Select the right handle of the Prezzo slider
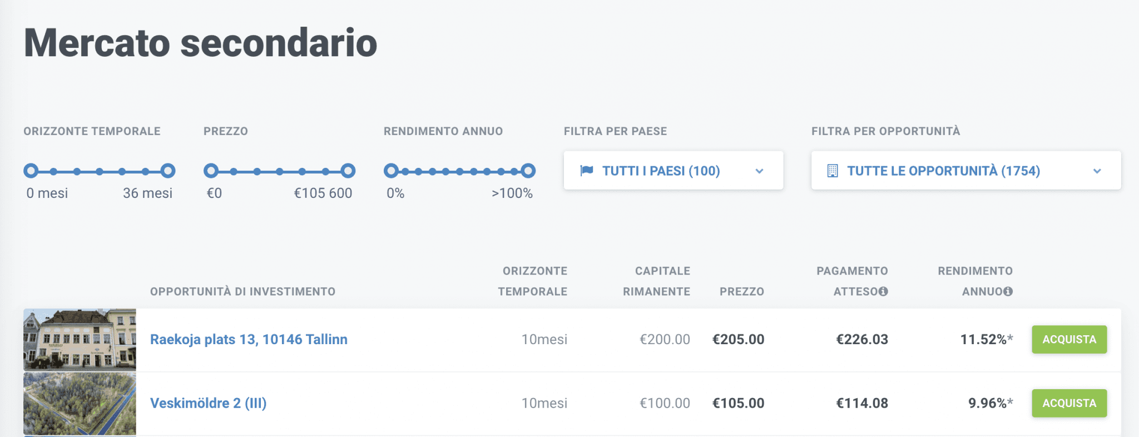This screenshot has height=437, width=1139. coord(348,171)
